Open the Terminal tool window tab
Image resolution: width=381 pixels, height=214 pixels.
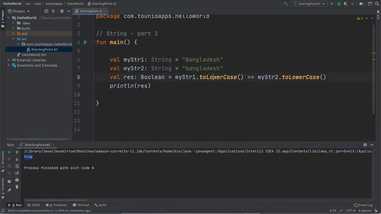[x=81, y=205]
